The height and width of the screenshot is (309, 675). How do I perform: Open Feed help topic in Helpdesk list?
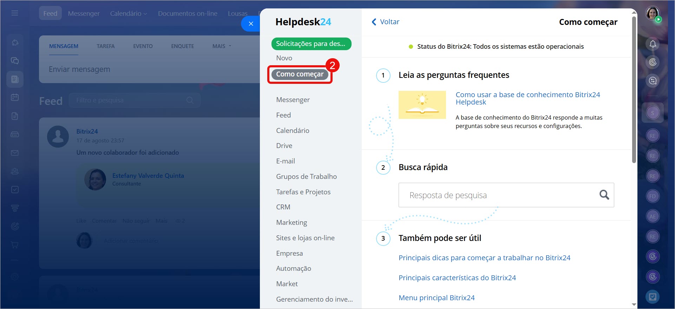coord(283,115)
